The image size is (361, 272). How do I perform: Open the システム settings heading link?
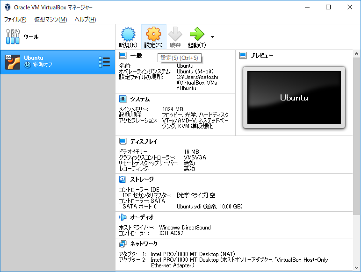pyautogui.click(x=140, y=99)
